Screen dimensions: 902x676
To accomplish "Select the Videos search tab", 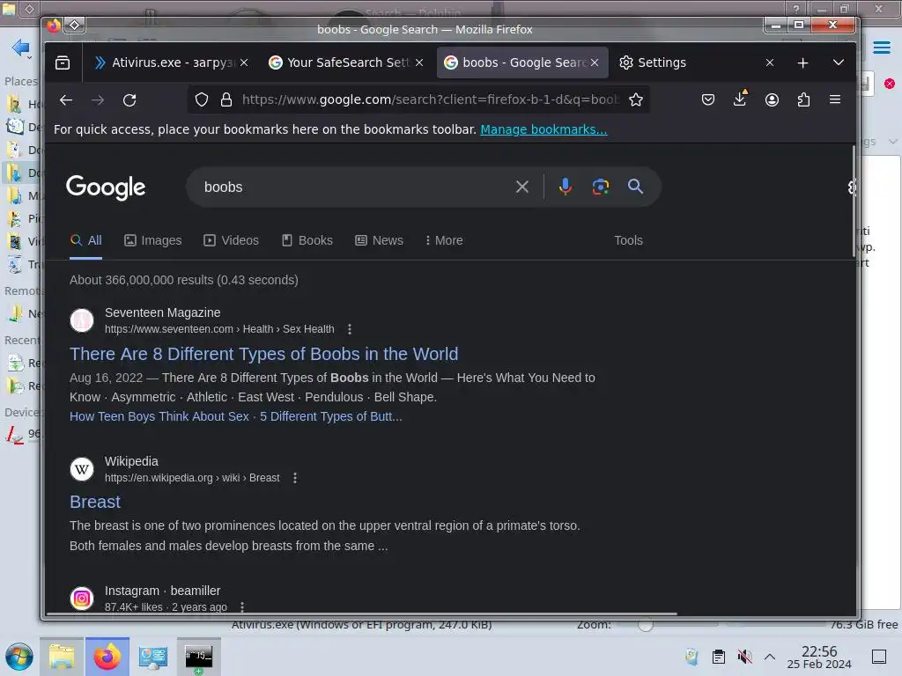I will (x=232, y=241).
